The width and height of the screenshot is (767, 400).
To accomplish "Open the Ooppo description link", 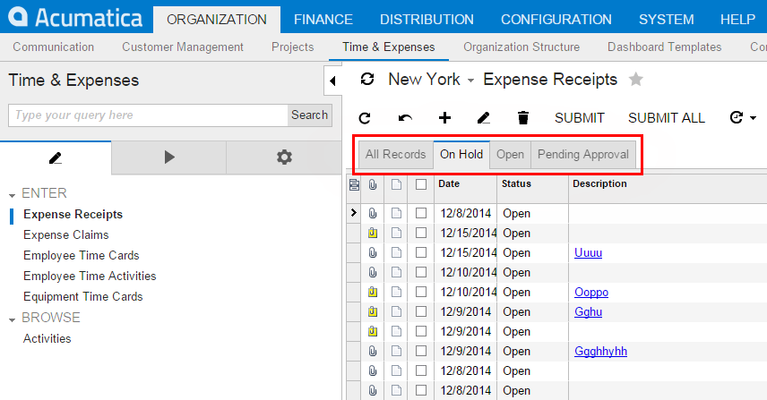I will point(590,292).
